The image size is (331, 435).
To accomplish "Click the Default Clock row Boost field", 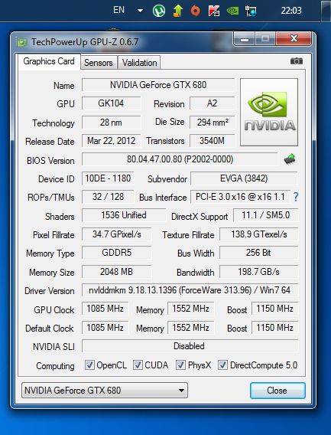I will pyautogui.click(x=274, y=328).
